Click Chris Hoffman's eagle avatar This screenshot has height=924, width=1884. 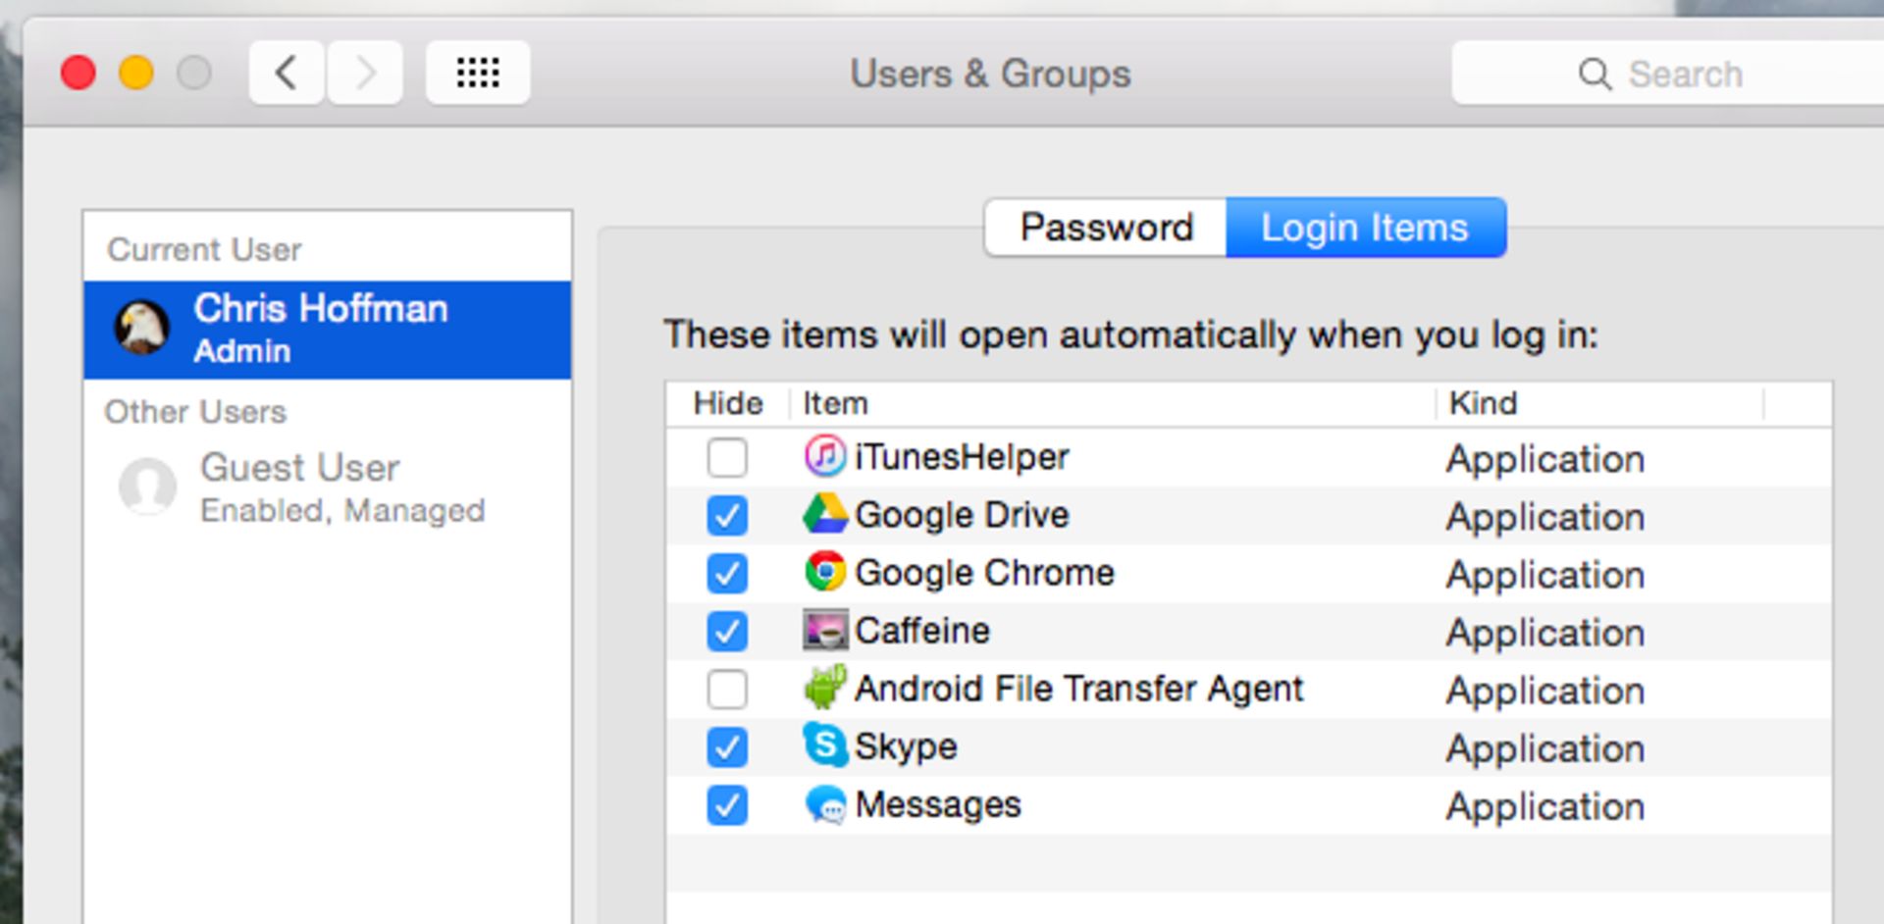[x=142, y=328]
